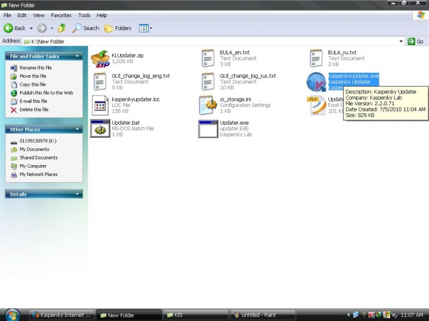The image size is (429, 321).
Task: Open the Back history dropdown arrow
Action: point(31,28)
